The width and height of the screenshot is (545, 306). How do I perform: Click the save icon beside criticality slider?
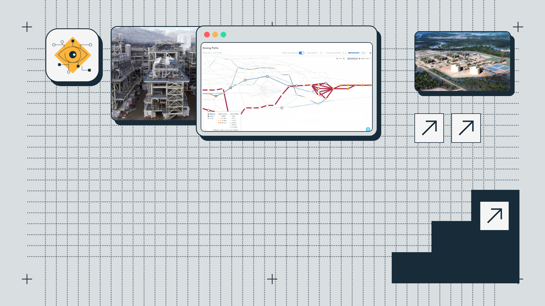pyautogui.click(x=370, y=53)
